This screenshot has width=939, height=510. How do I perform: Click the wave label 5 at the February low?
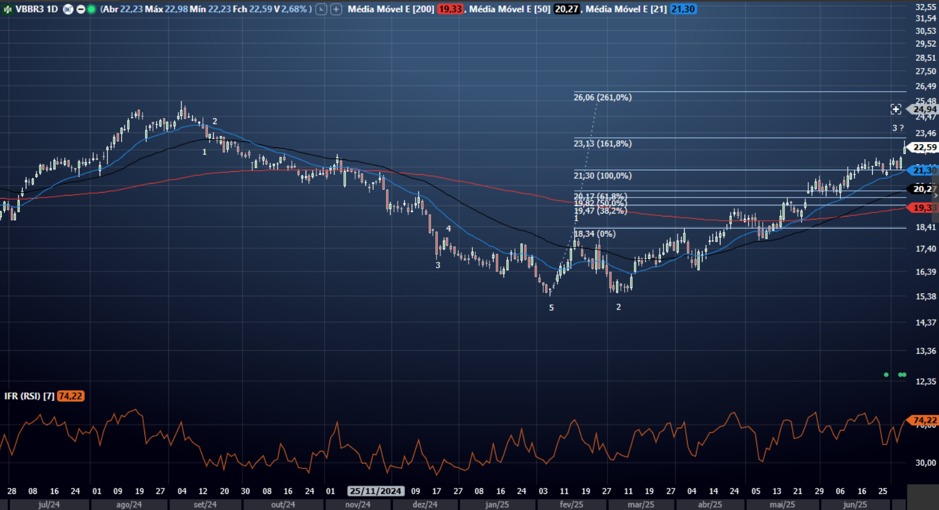[x=552, y=308]
